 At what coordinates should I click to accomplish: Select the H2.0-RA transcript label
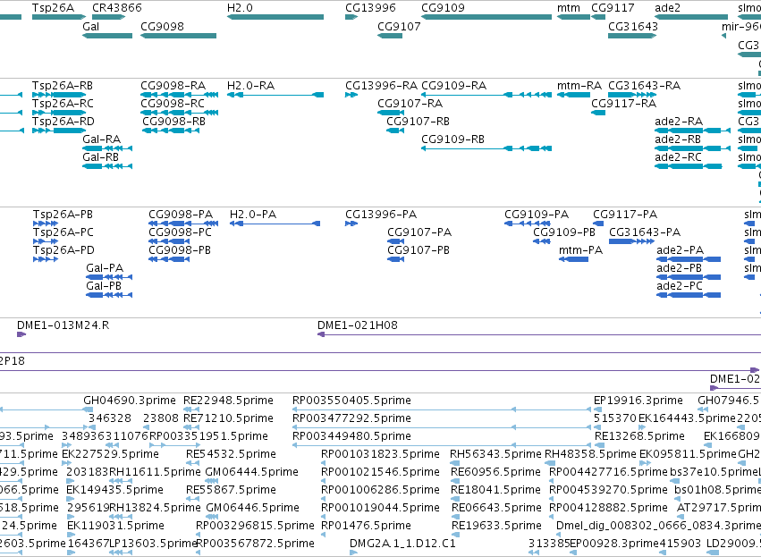click(250, 86)
